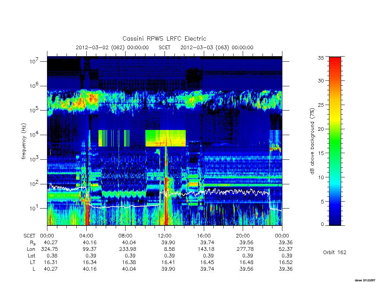Viewport: 376px width, 282px height.
Task: Click the "L" row header
Action: [34, 269]
